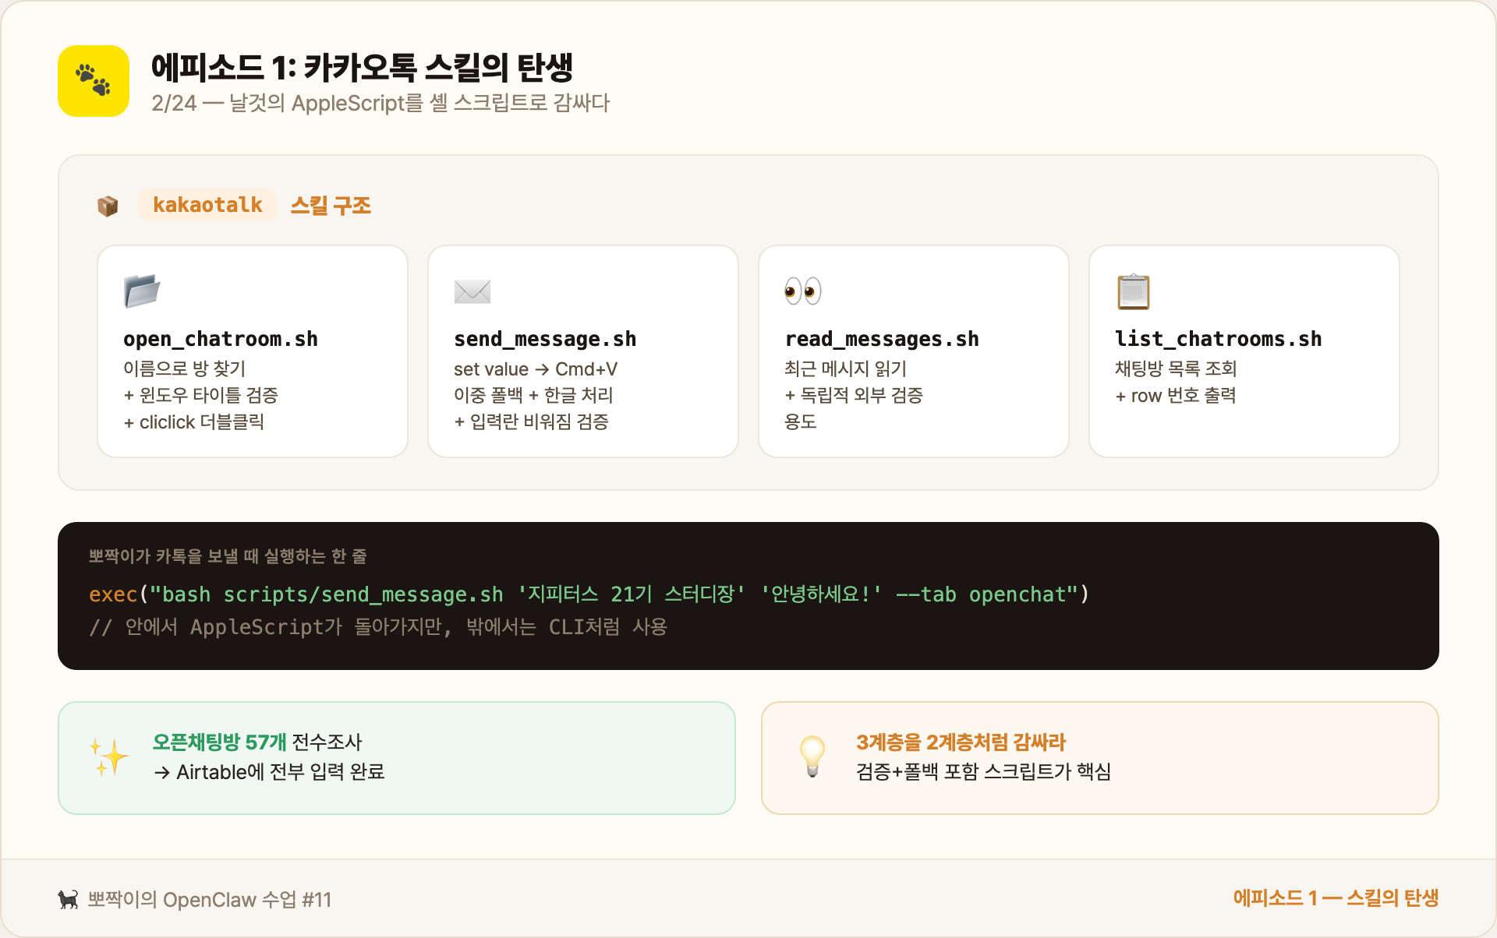Click the package icon beside kakaotalk label

tap(108, 205)
